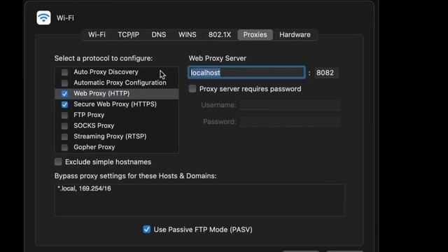The image size is (448, 252).
Task: Click the localhost proxy server field
Action: click(246, 73)
